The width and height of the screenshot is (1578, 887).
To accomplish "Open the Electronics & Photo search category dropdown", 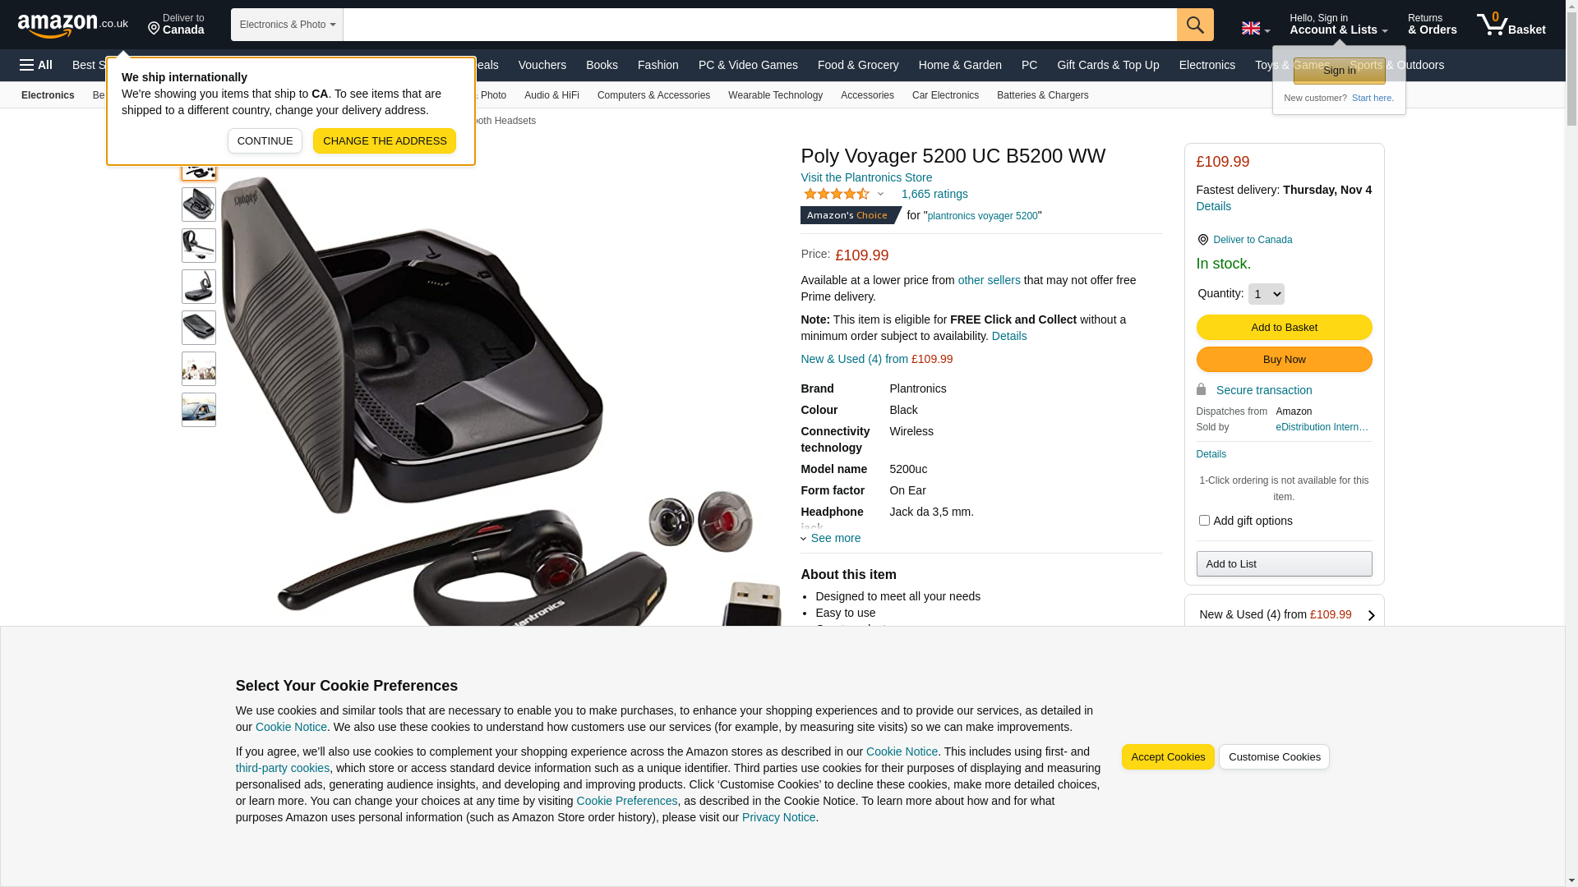I will (287, 25).
